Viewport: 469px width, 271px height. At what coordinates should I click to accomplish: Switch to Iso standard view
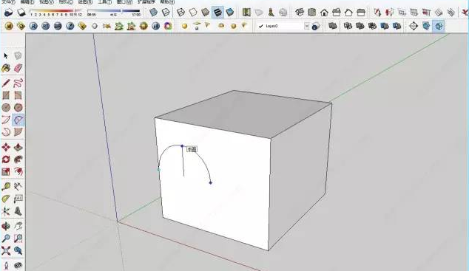(x=300, y=13)
